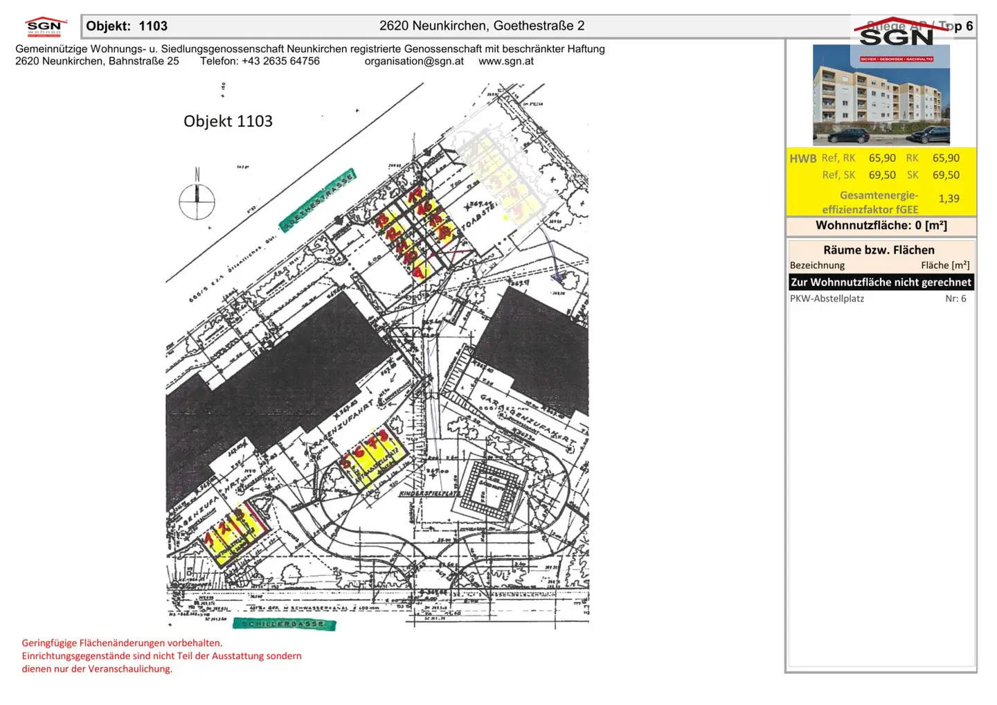Click '2620 Neunkirchen, Bahnstraße 25' address text

(x=97, y=61)
